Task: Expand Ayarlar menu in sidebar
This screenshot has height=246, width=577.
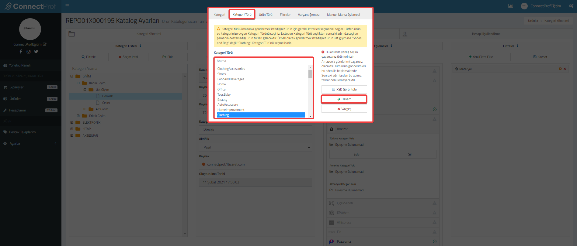Action: (x=31, y=144)
